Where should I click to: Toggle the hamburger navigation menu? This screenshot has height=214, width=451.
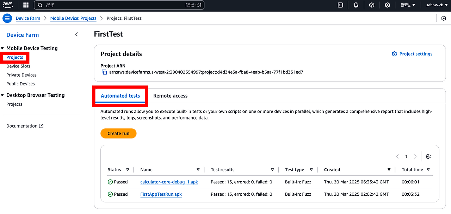point(7,18)
